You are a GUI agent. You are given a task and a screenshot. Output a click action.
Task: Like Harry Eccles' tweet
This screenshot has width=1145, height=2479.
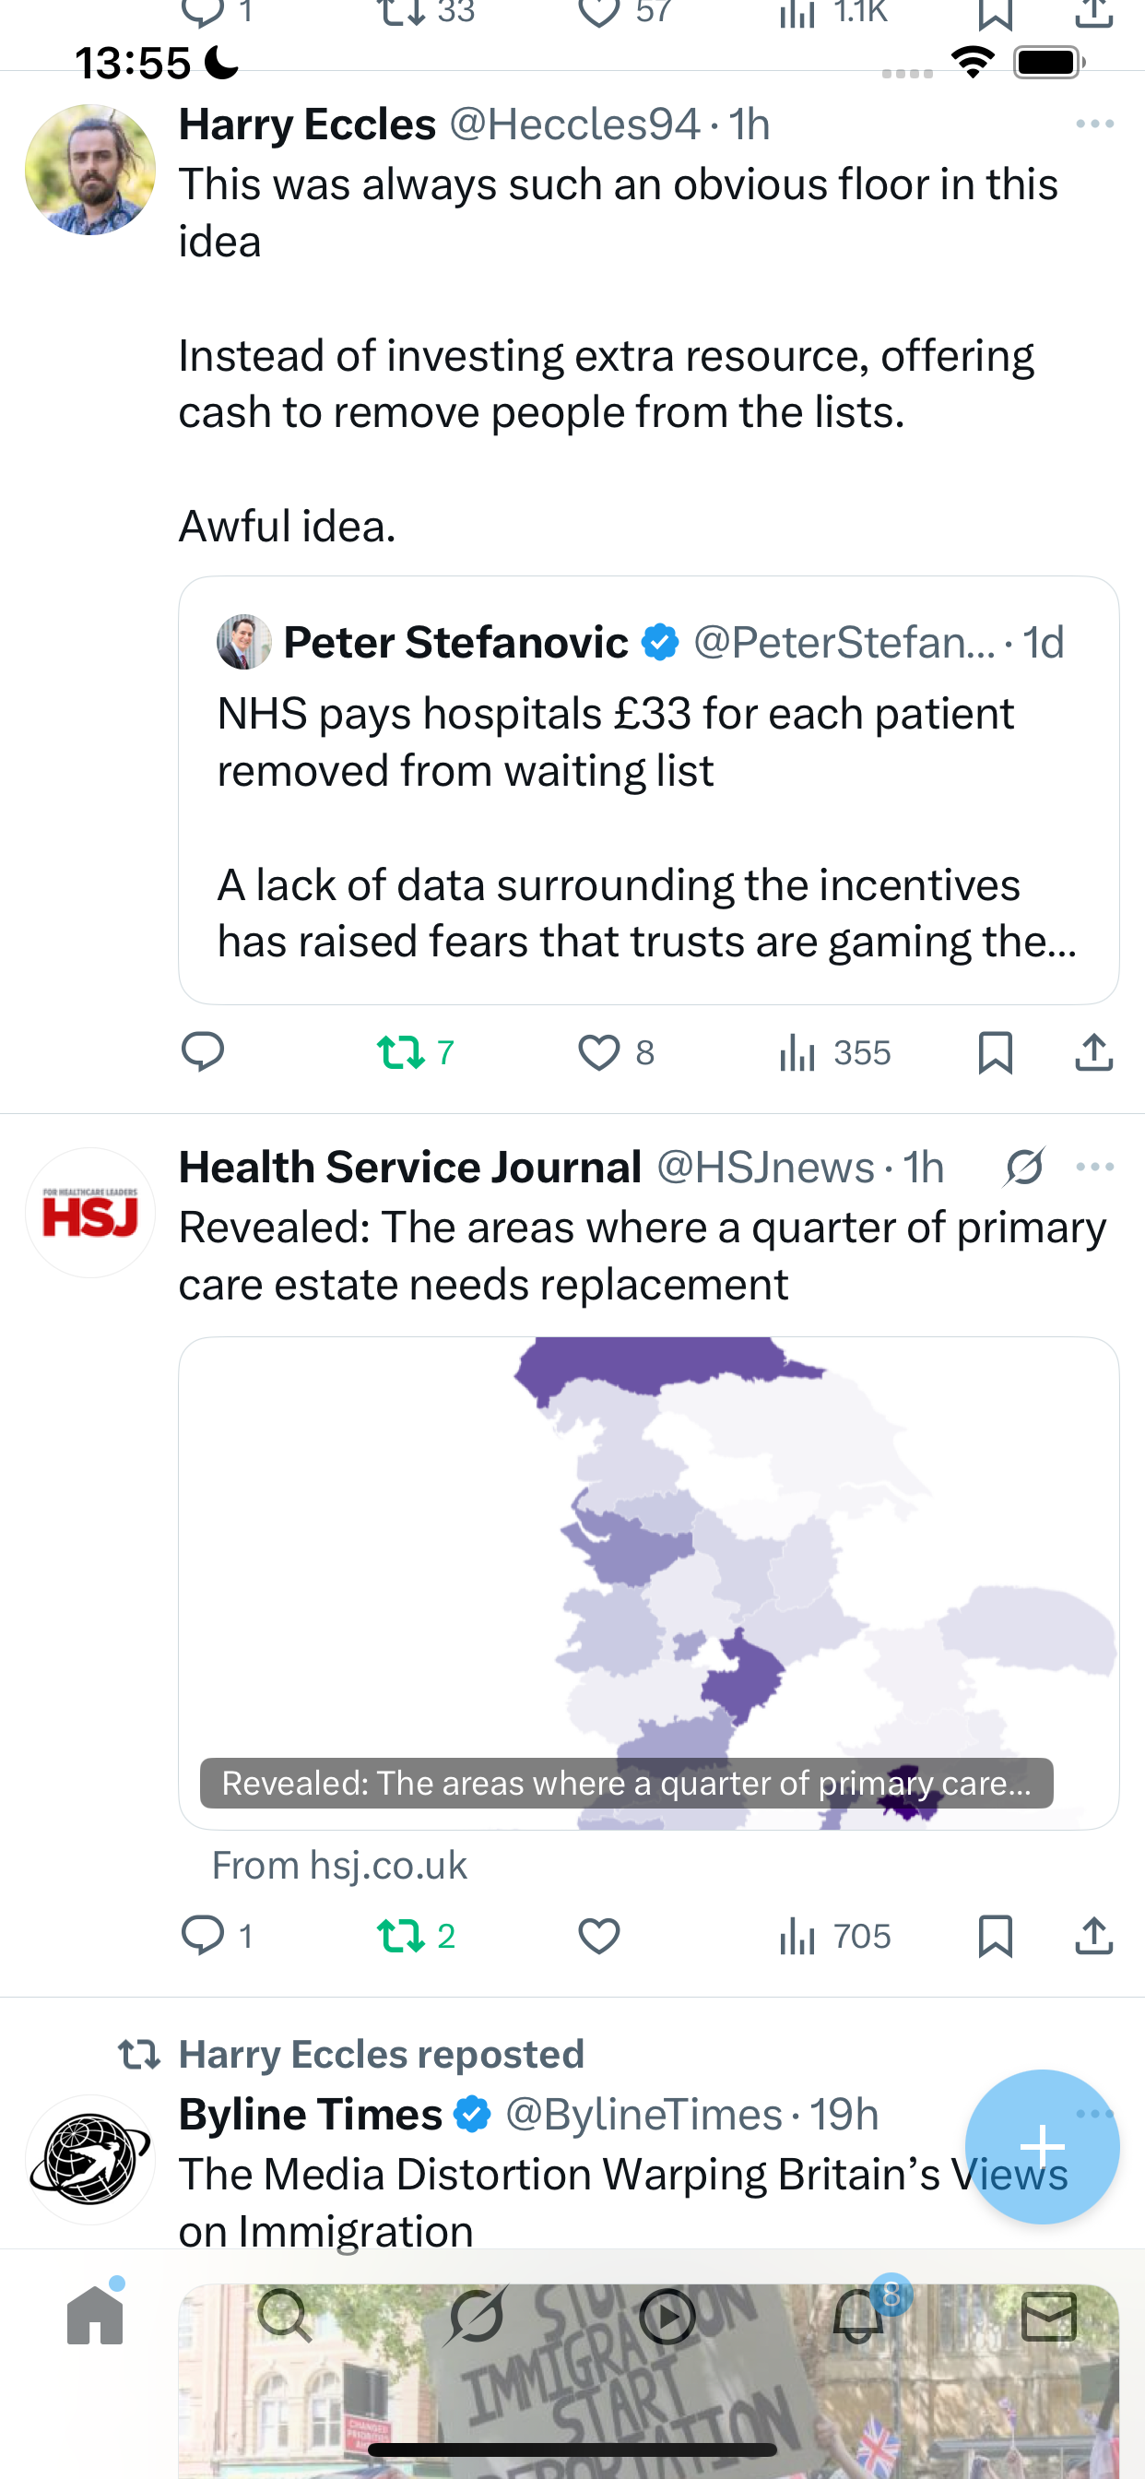coord(598,1052)
